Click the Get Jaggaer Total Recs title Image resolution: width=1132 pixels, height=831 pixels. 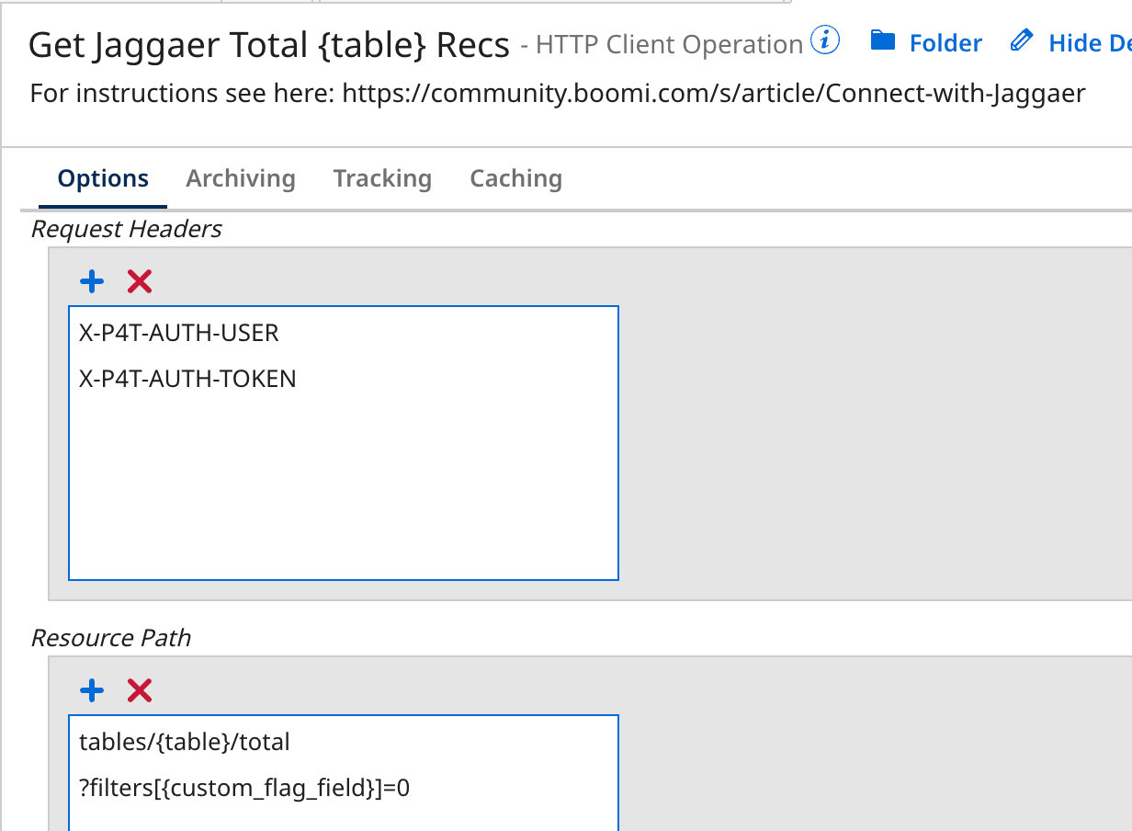[269, 44]
